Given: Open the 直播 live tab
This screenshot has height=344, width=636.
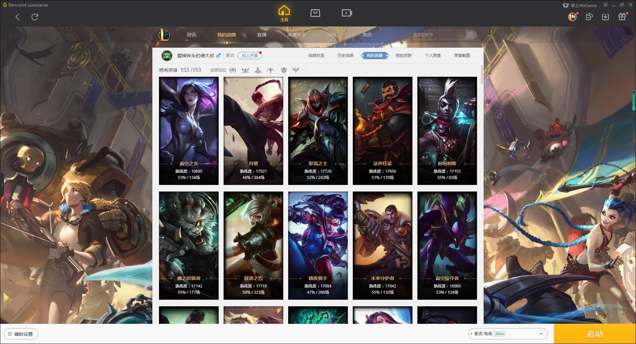Looking at the screenshot, I should pos(262,35).
